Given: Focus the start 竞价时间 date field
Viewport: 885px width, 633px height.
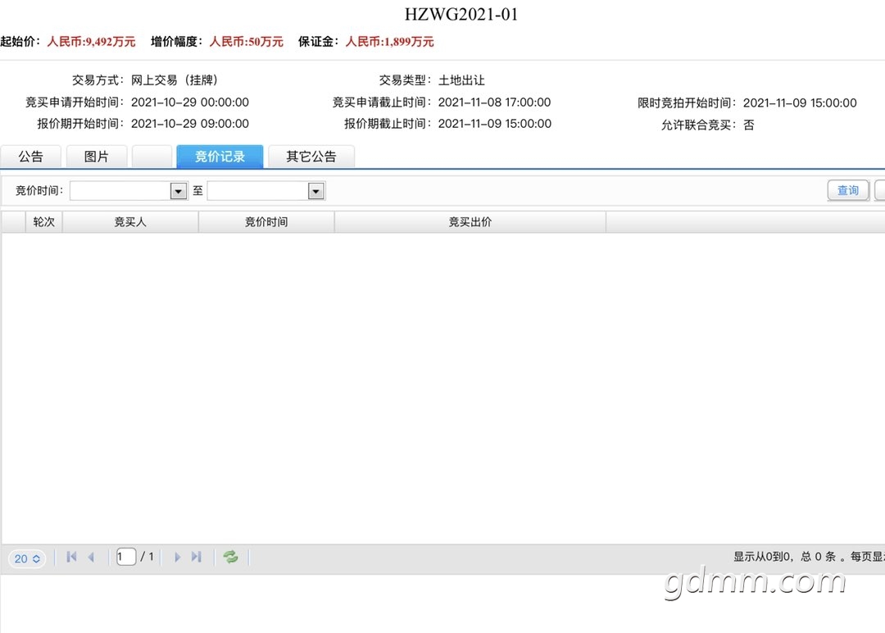Looking at the screenshot, I should coord(120,191).
